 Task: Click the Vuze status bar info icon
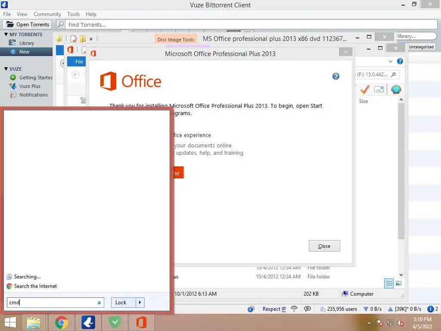pyautogui.click(x=251, y=309)
